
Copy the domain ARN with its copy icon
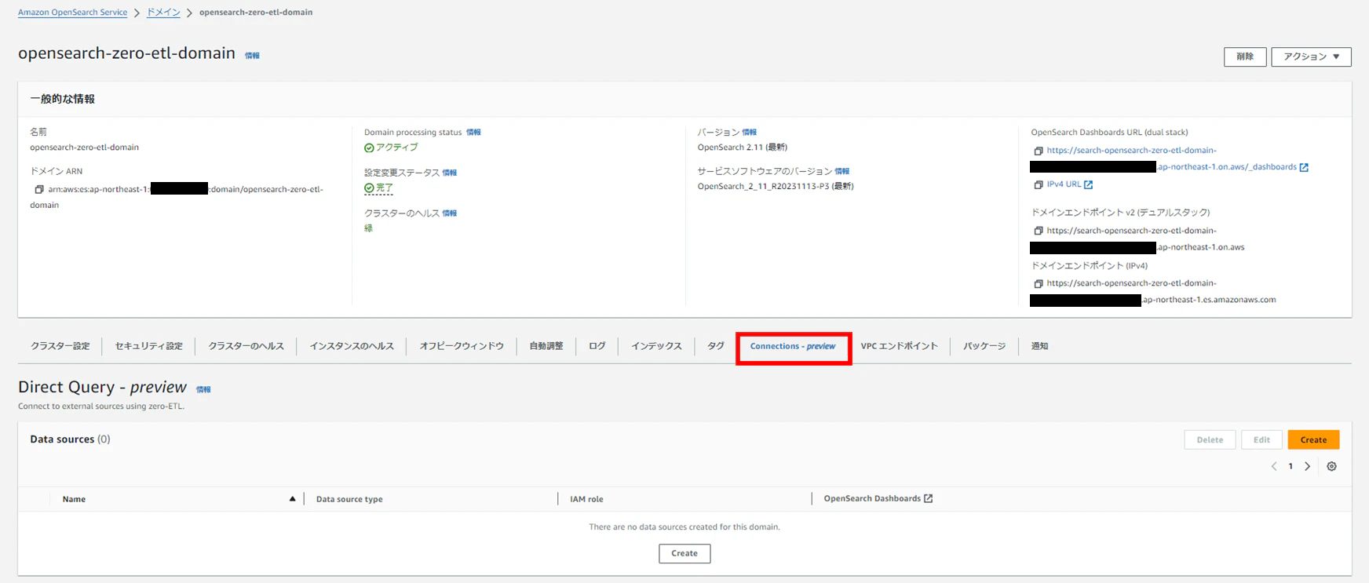[x=39, y=189]
